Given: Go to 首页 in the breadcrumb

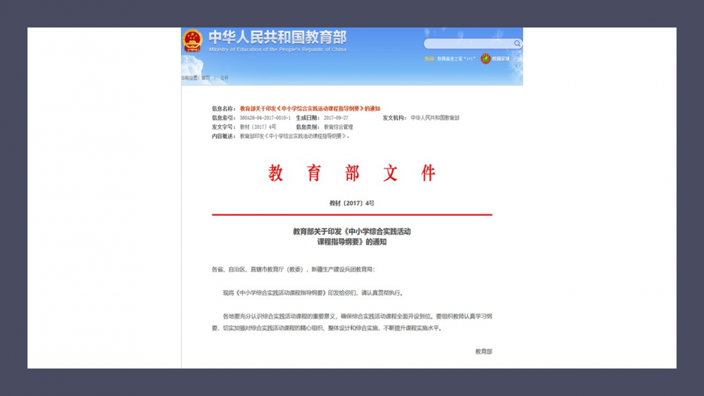Looking at the screenshot, I should (206, 78).
